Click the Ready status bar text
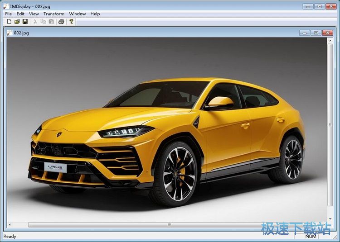340x242 pixels. pyautogui.click(x=10, y=237)
